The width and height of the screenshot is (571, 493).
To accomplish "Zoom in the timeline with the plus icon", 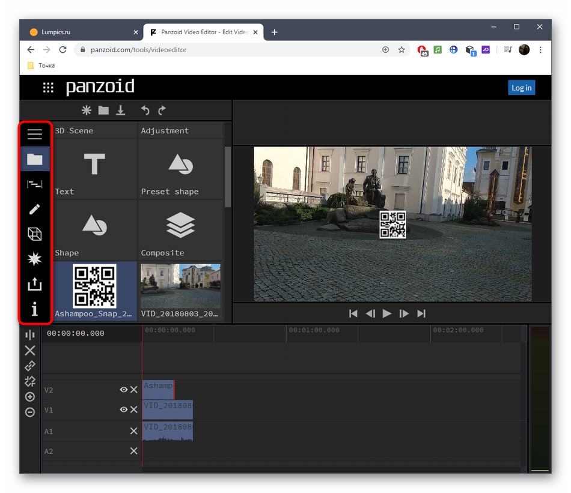I will 30,397.
